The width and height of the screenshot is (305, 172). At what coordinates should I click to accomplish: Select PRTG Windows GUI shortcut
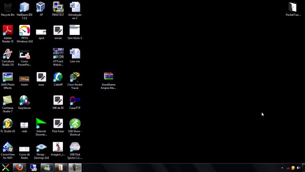(24, 34)
